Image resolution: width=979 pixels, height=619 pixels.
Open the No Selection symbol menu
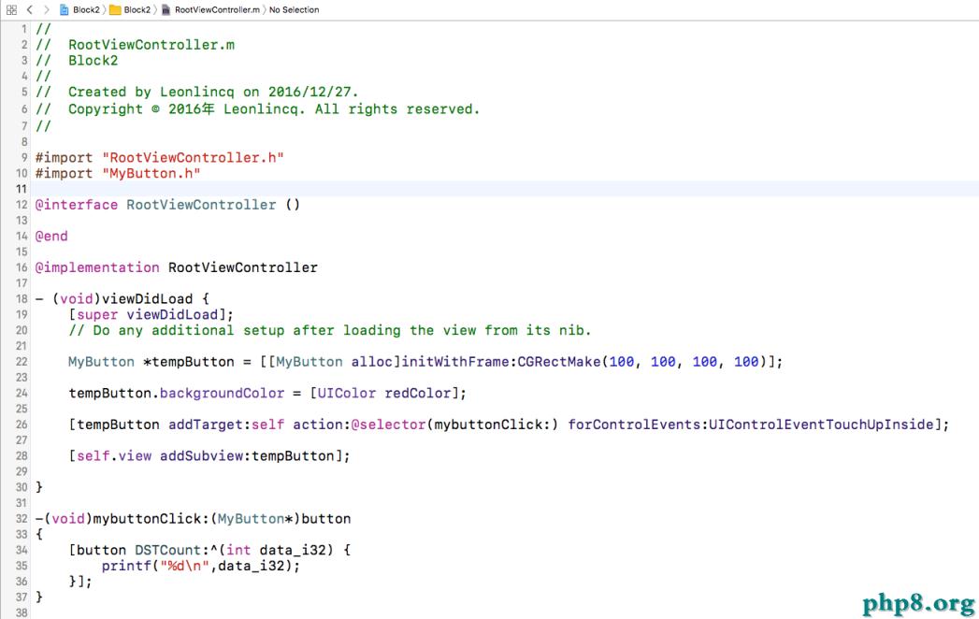point(295,9)
